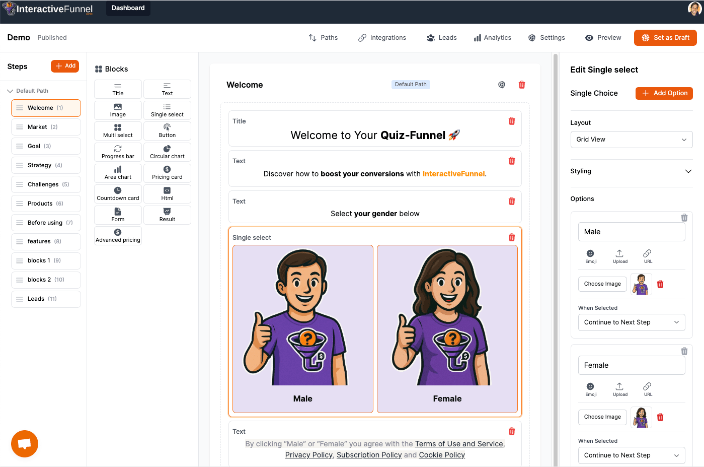Pick an Emoji for the Male option
704x467 pixels.
[590, 256]
